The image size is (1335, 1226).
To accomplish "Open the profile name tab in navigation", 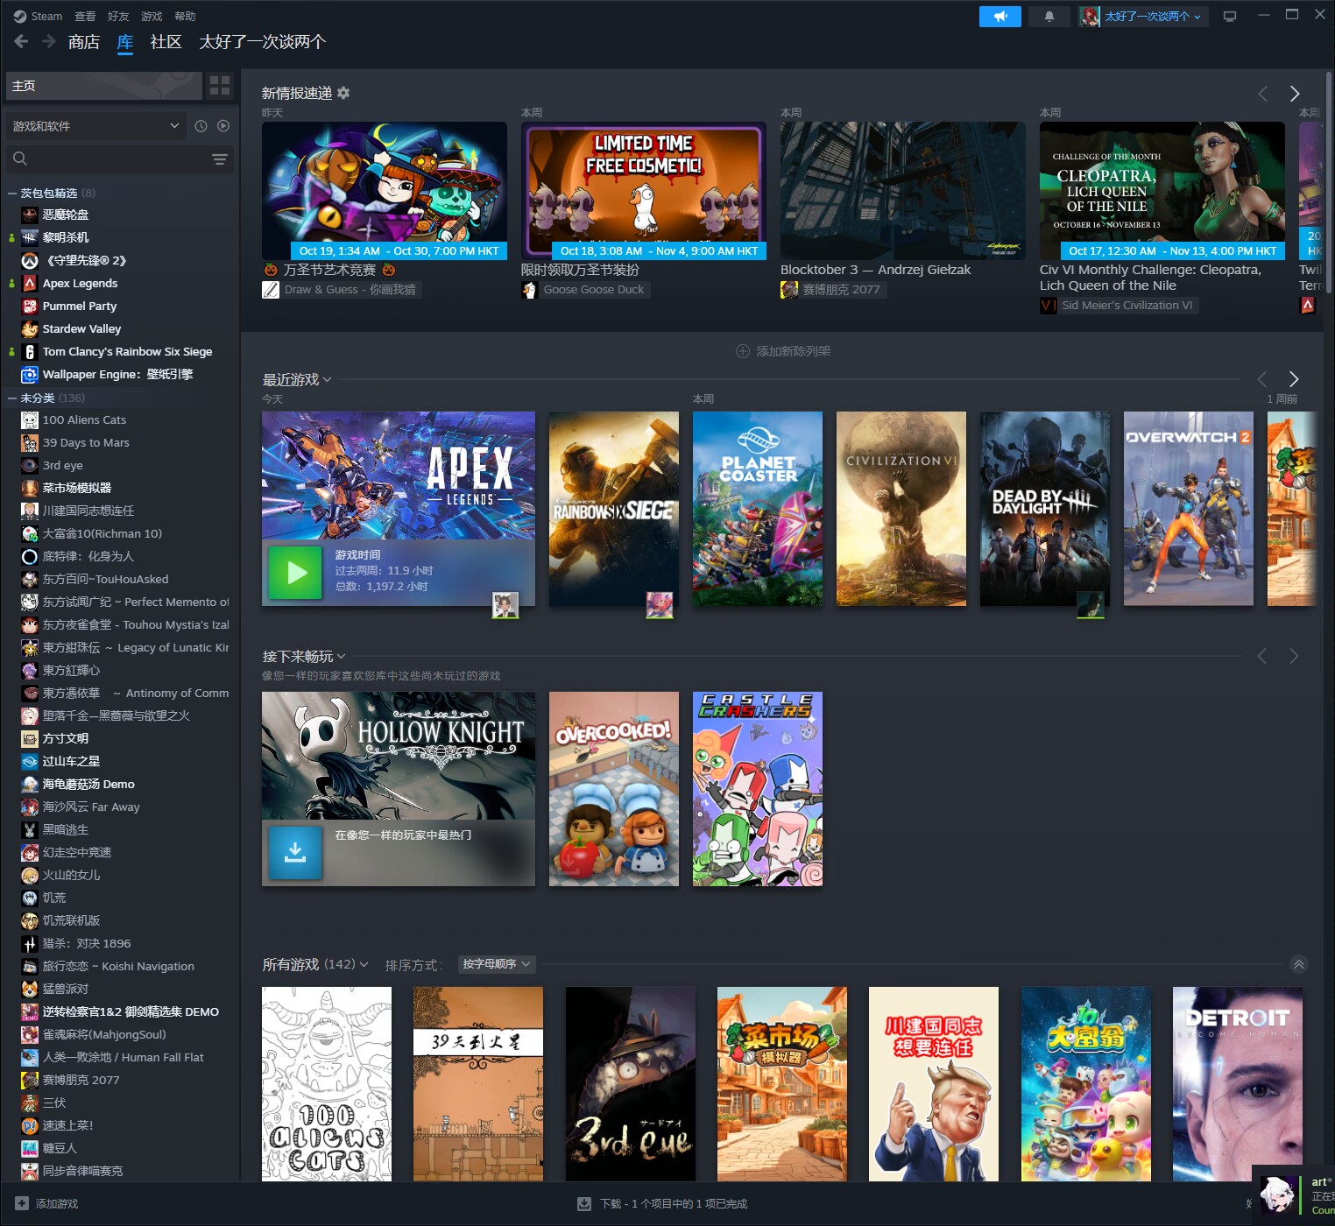I will 263,41.
